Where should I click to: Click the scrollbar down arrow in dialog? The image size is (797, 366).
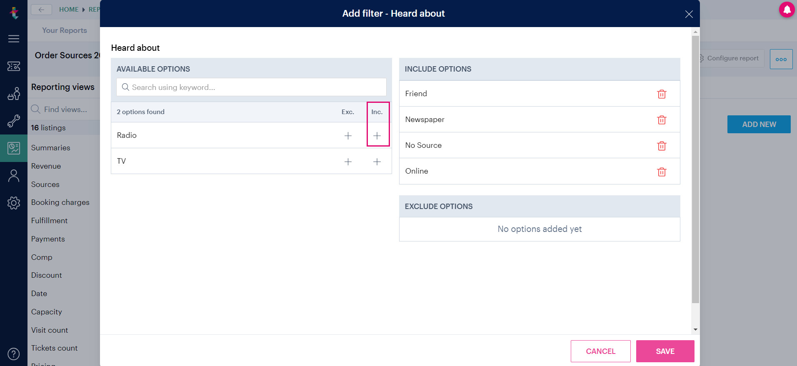click(695, 329)
